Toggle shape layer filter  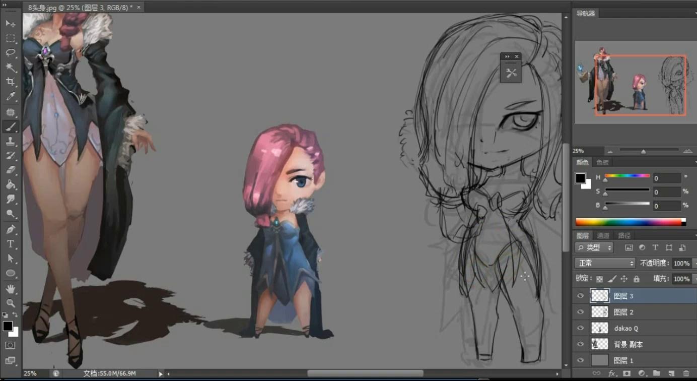click(669, 247)
